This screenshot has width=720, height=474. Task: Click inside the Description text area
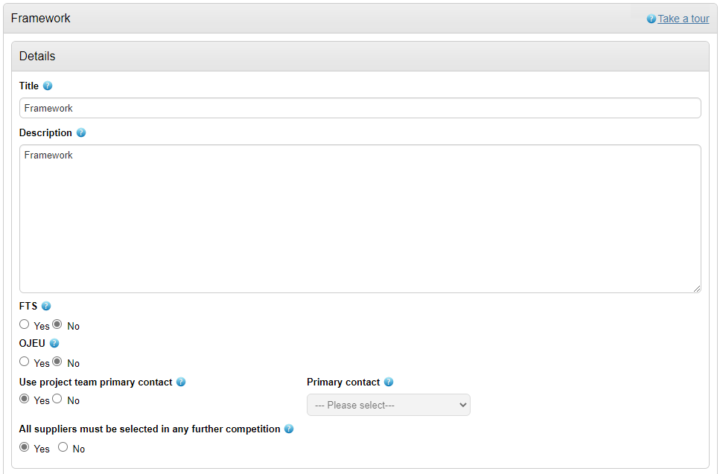360,219
